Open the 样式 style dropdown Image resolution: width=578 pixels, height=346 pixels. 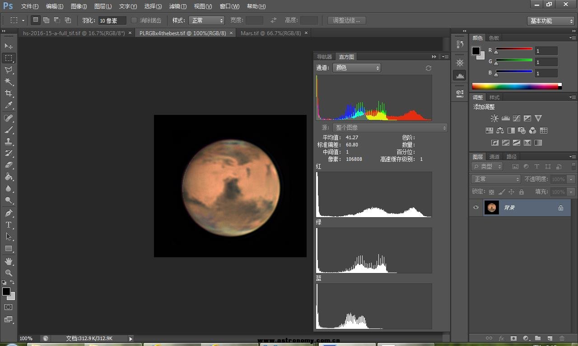pyautogui.click(x=207, y=21)
